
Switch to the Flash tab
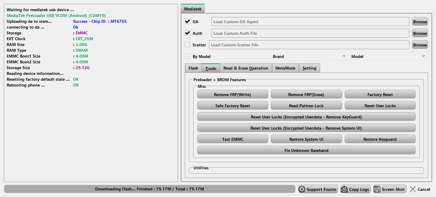(193, 68)
